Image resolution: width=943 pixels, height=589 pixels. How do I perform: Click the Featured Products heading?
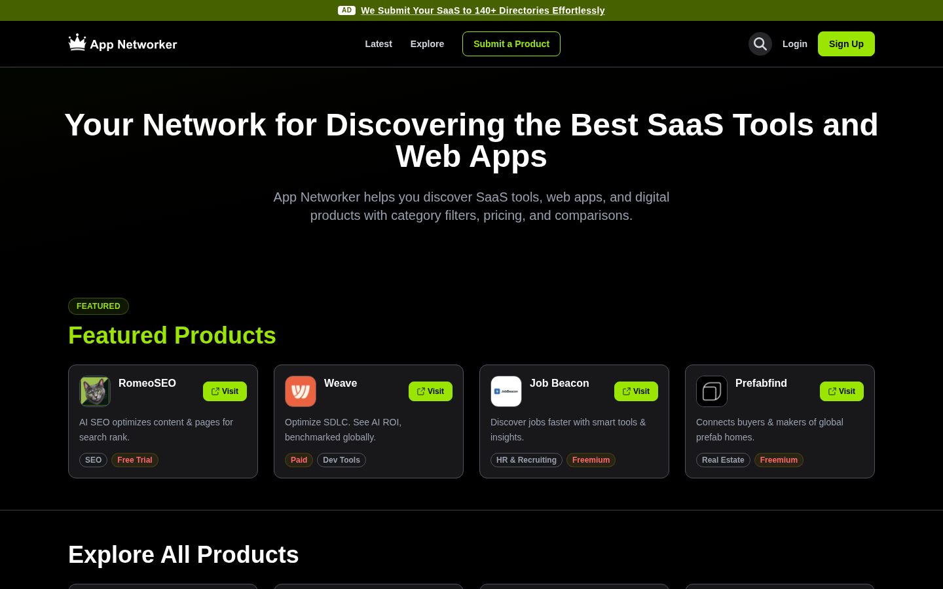pyautogui.click(x=172, y=336)
